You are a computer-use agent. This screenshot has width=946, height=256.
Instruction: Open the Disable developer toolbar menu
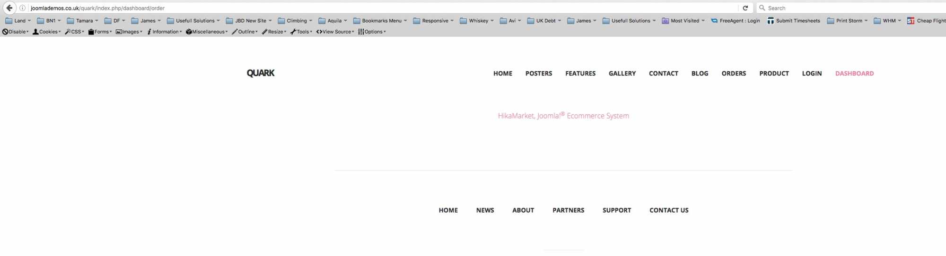(x=16, y=32)
